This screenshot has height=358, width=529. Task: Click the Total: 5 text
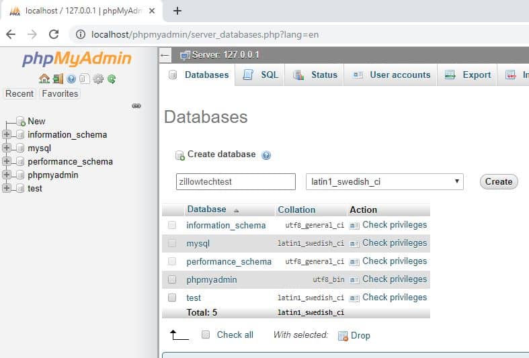tap(202, 312)
